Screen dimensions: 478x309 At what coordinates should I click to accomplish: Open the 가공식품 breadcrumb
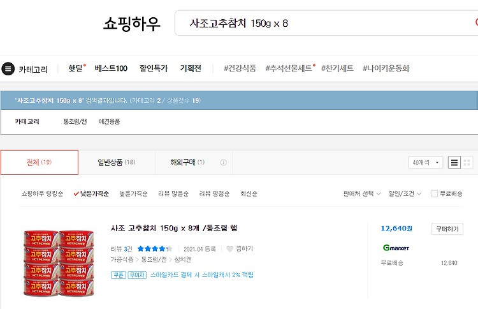pyautogui.click(x=122, y=260)
